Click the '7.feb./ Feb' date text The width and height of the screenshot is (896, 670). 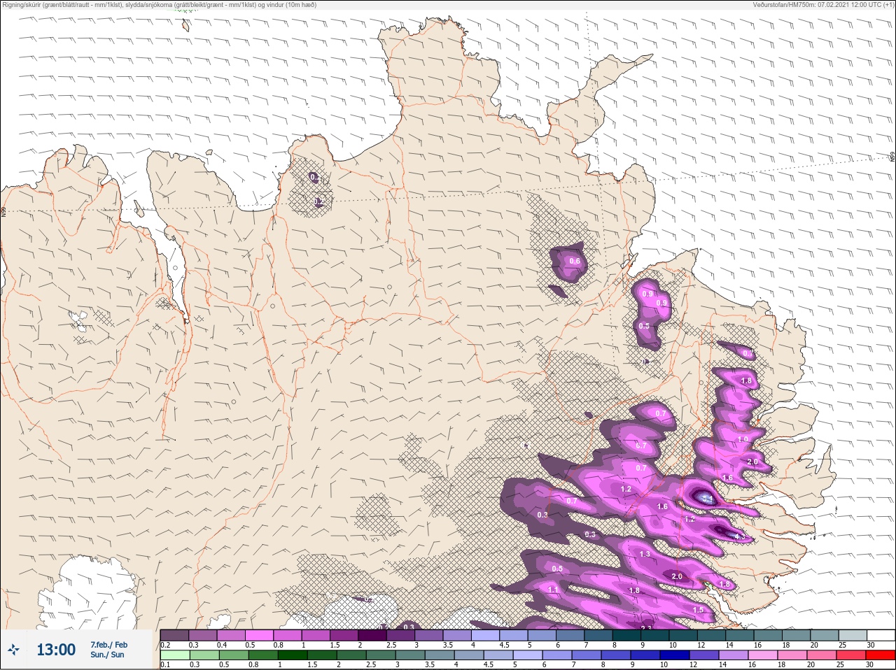point(108,645)
